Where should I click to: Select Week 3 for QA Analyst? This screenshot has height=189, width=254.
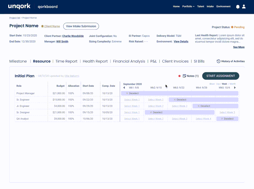[x=180, y=119]
